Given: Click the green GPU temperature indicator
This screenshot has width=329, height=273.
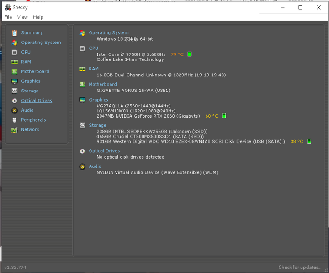Looking at the screenshot, I should (x=224, y=116).
